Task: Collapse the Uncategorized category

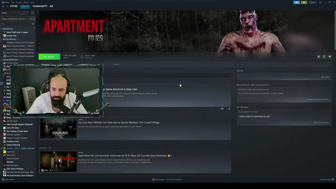Action: pyautogui.click(x=2, y=60)
